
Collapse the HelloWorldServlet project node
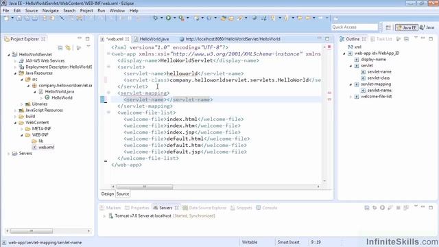pyautogui.click(x=9, y=55)
